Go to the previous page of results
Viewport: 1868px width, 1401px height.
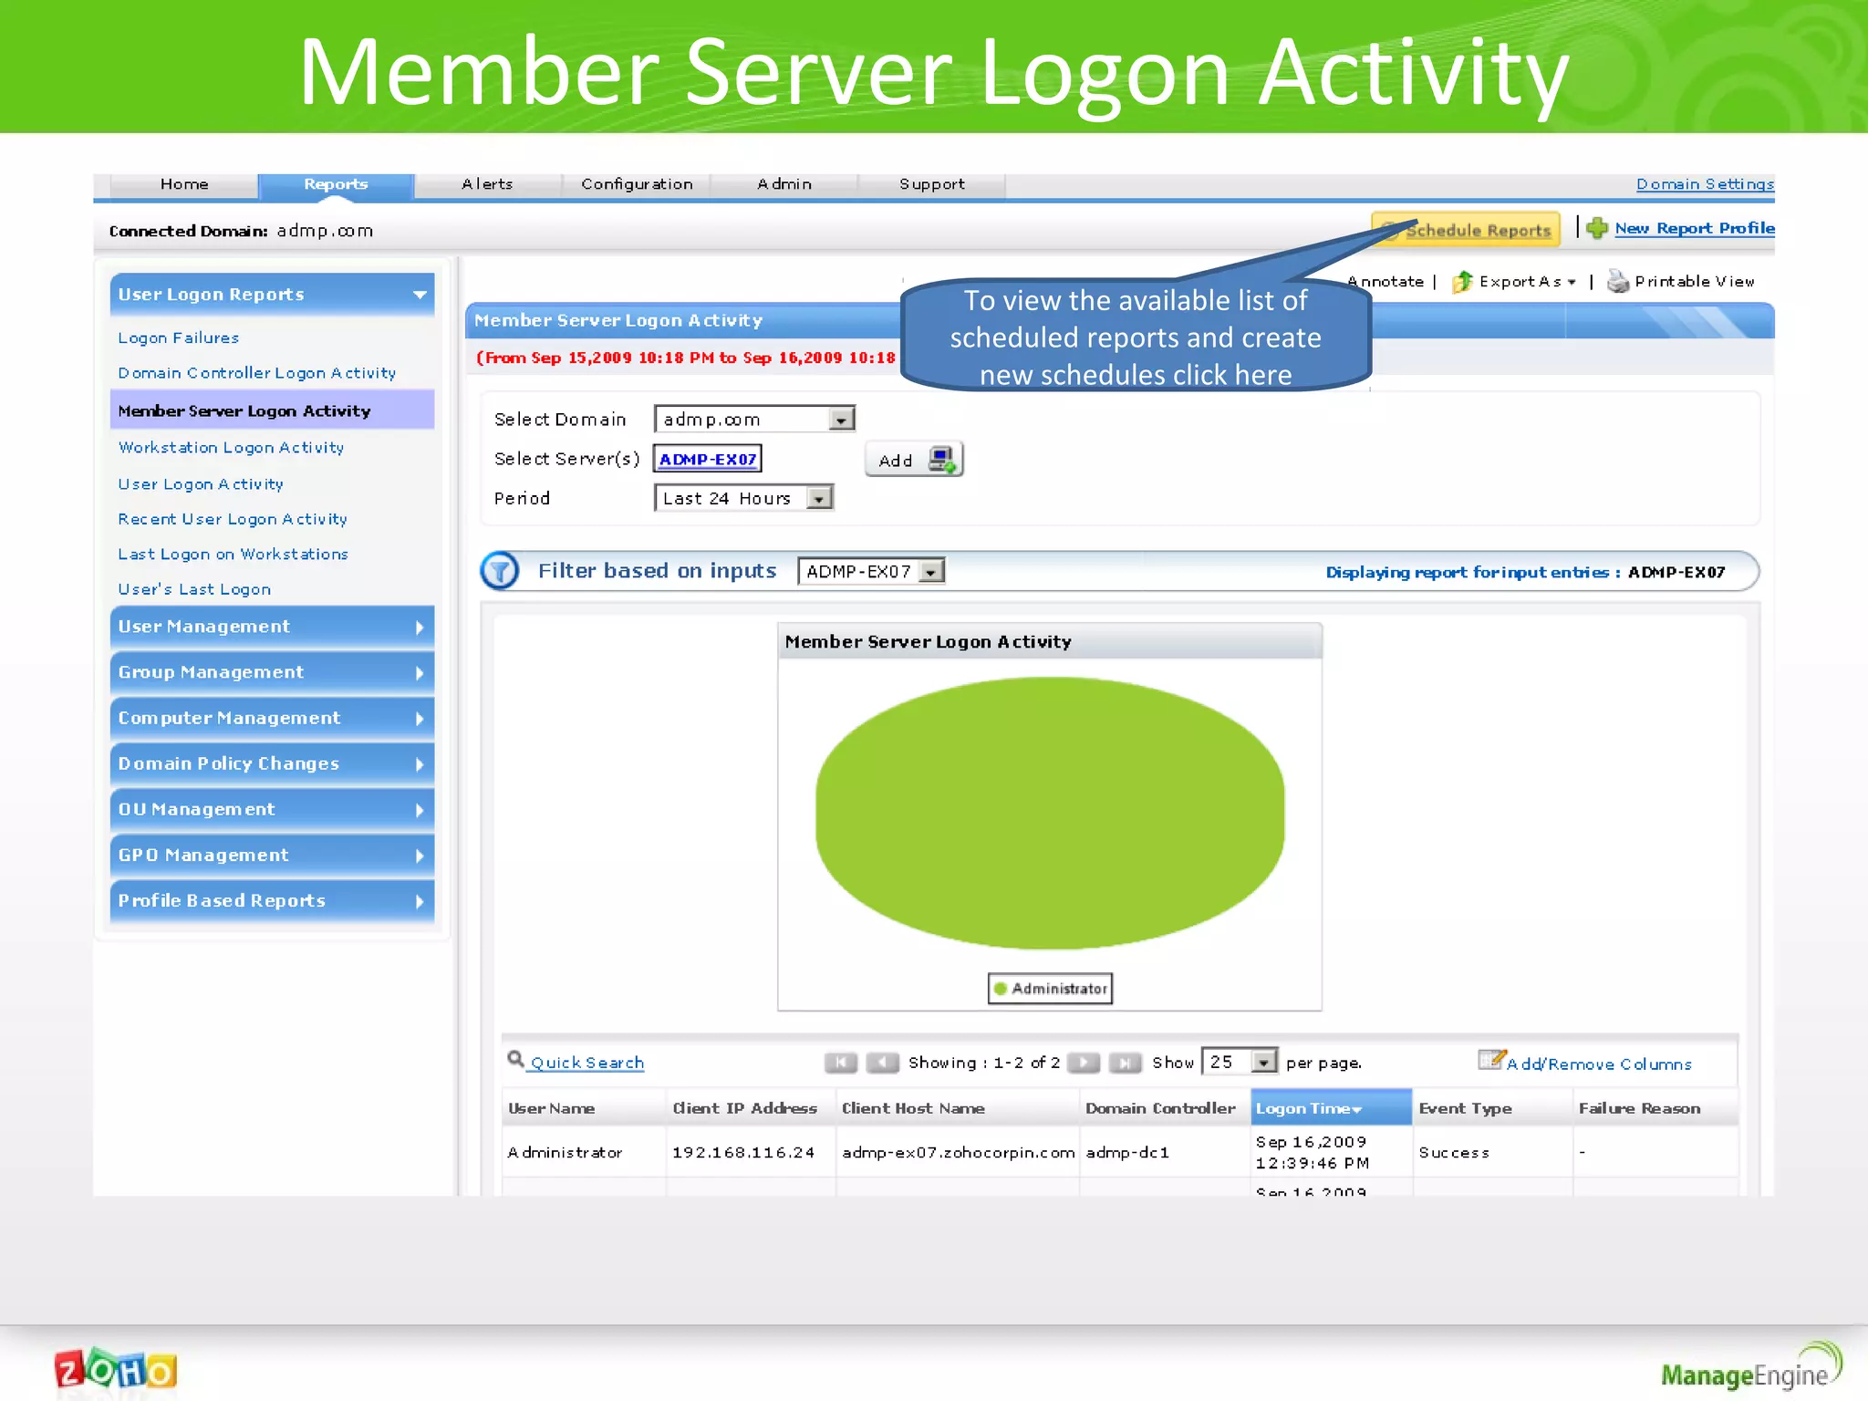click(x=882, y=1064)
